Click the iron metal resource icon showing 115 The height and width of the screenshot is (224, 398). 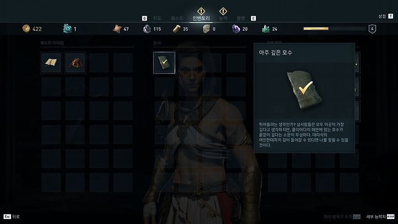147,29
